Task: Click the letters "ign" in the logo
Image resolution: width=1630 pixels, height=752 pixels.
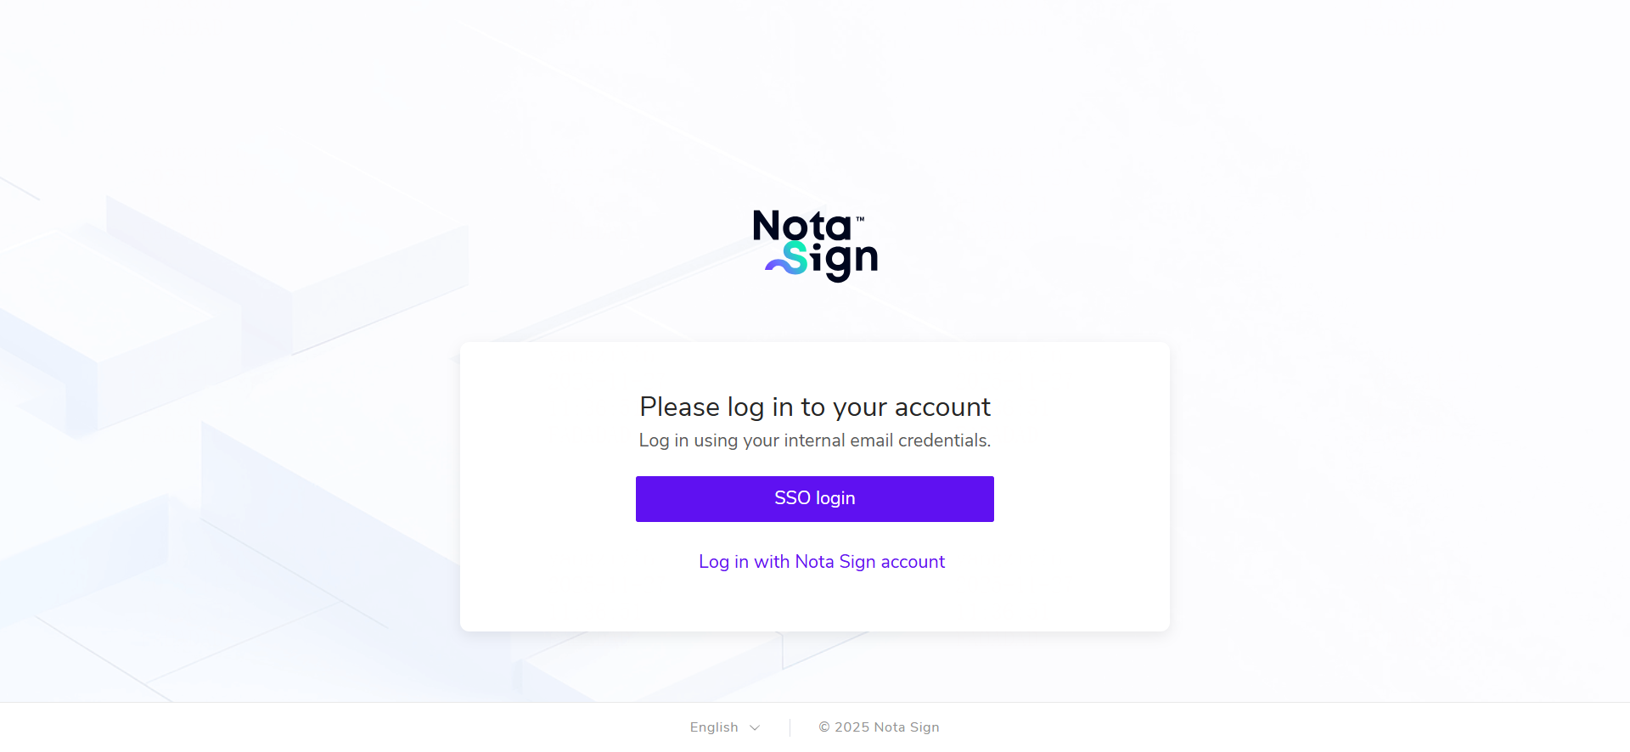Action: [844, 261]
